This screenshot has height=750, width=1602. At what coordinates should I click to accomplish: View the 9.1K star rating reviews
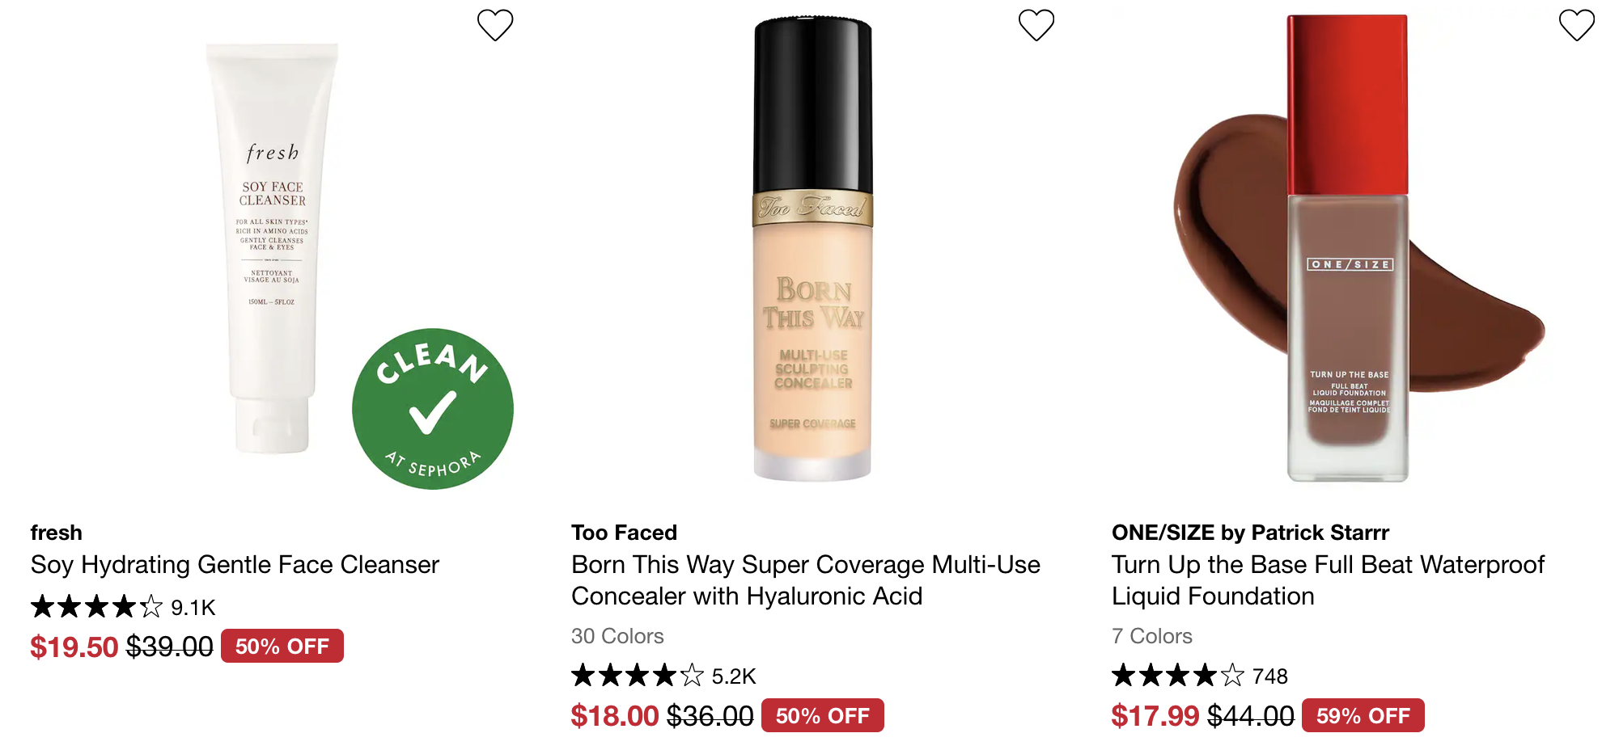(x=123, y=606)
